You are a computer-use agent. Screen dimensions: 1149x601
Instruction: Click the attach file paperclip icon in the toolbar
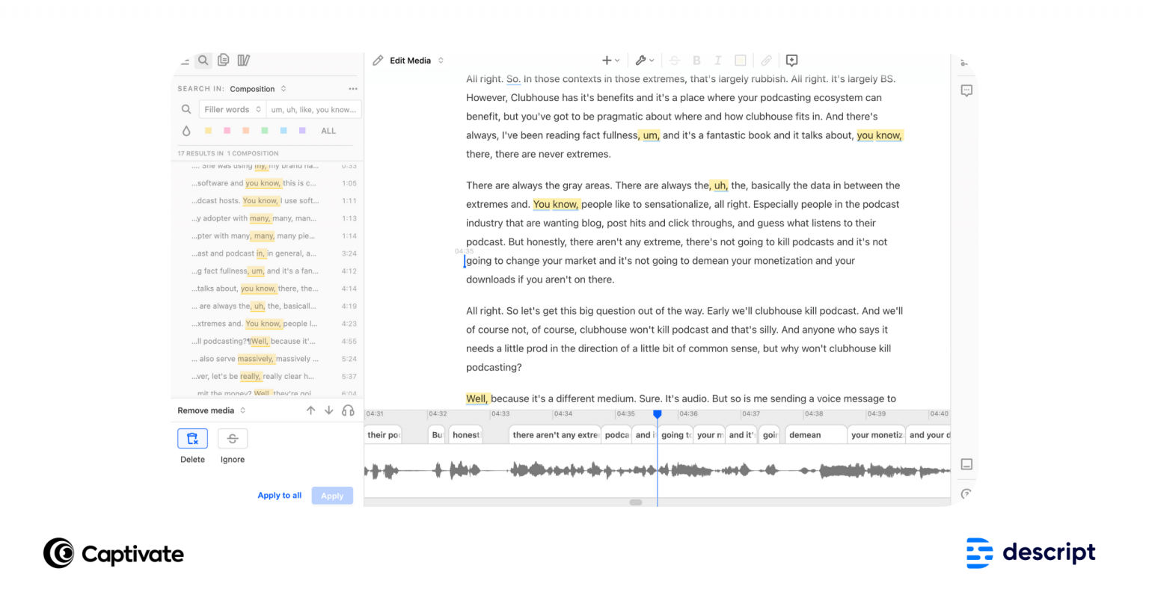pyautogui.click(x=766, y=61)
